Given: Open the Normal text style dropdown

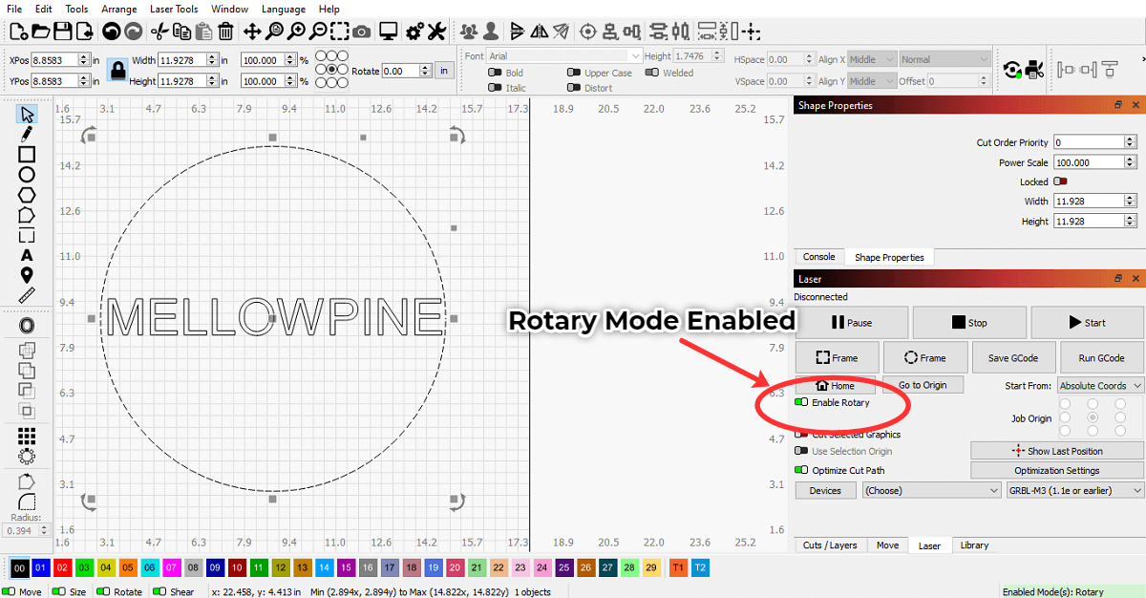Looking at the screenshot, I should pos(944,59).
